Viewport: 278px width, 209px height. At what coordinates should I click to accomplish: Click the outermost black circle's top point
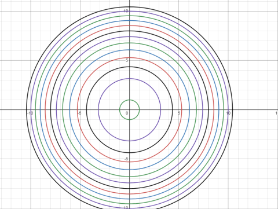pyautogui.click(x=130, y=7)
